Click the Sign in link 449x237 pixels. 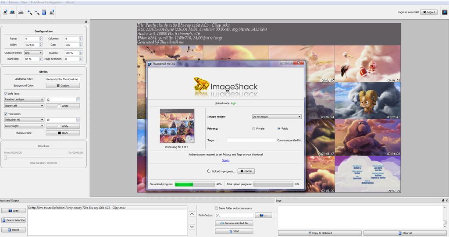[x=226, y=160]
